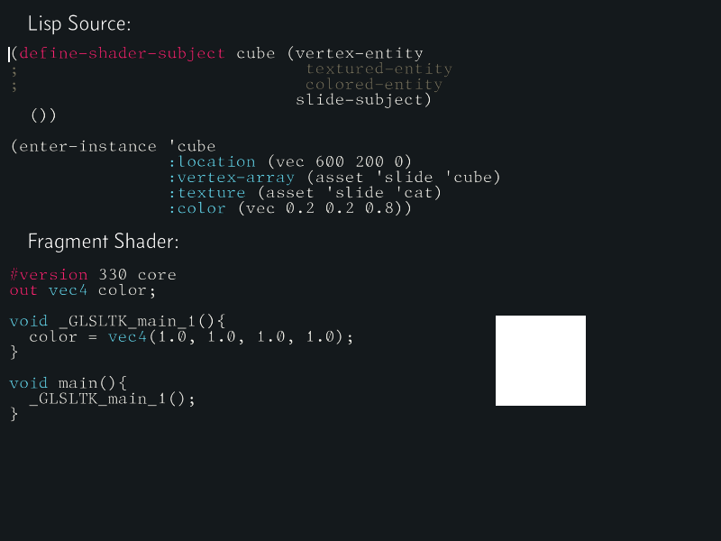Click the white square cube preview
Viewport: 721px width, 541px height.
tap(540, 361)
